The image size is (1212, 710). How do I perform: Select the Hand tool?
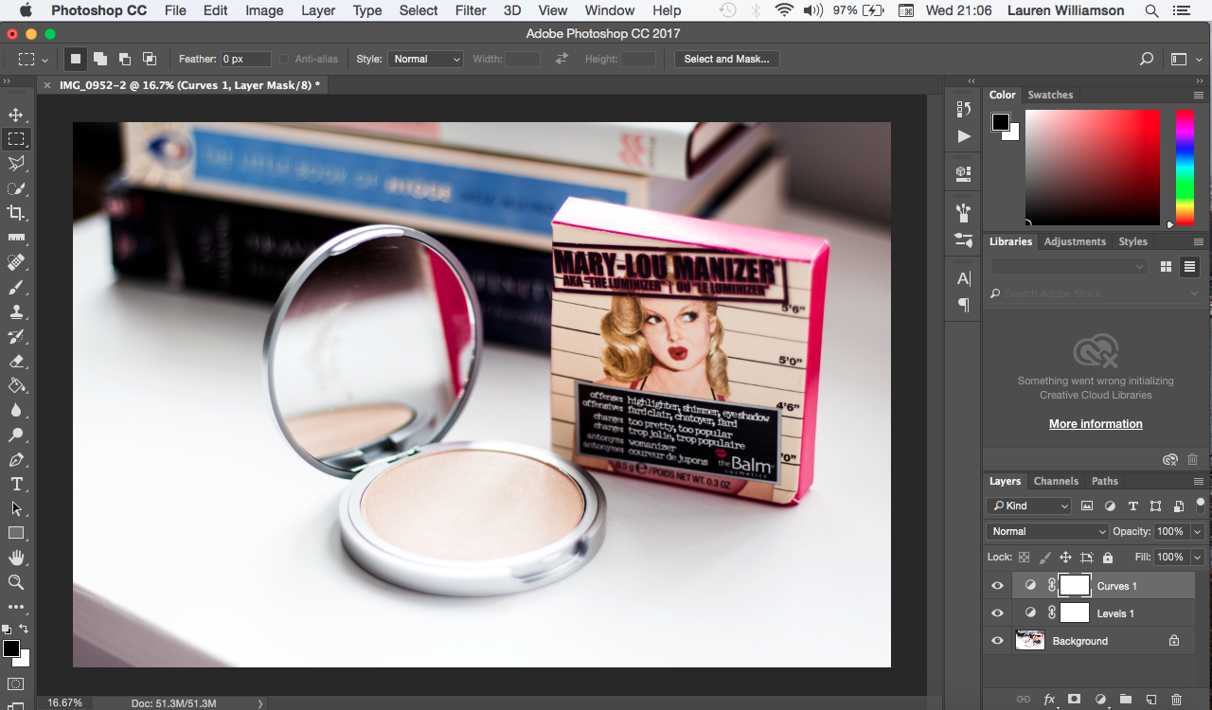point(16,558)
